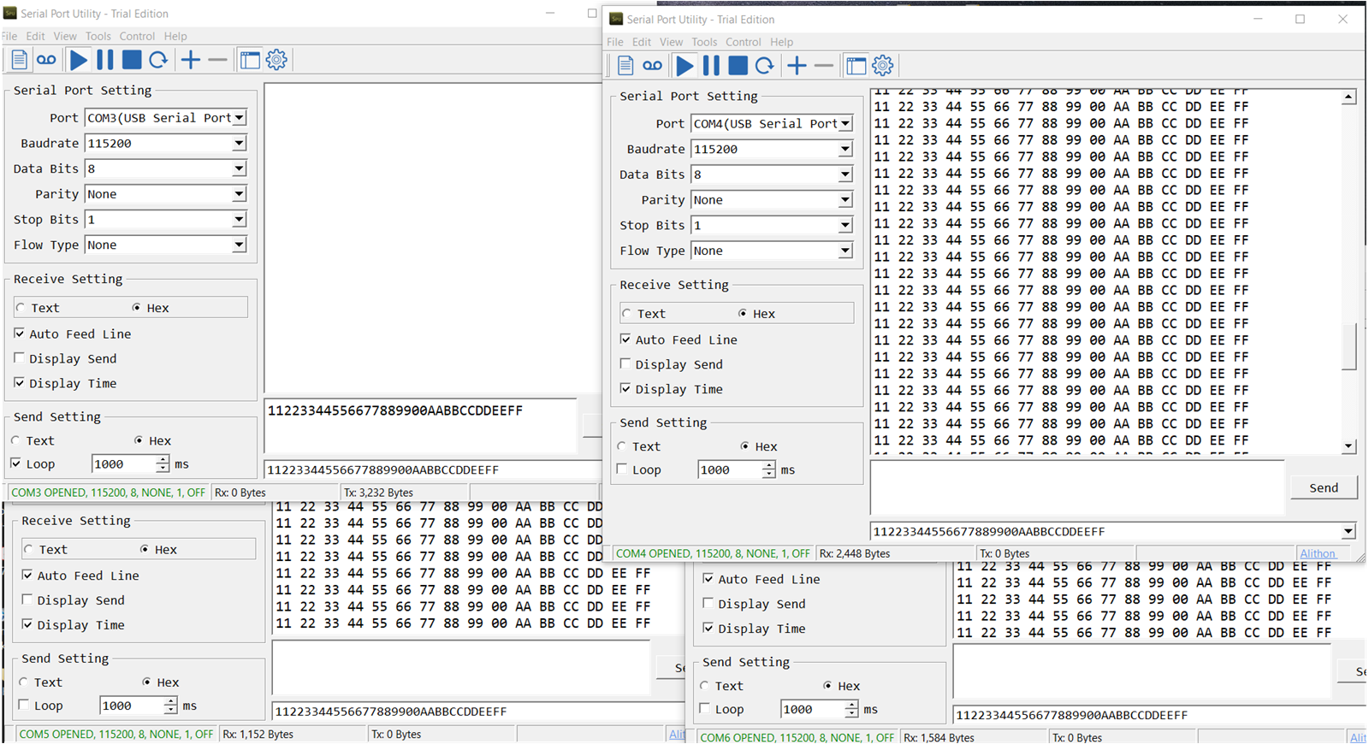This screenshot has height=744, width=1369.
Task: Click the Send button in COM4 window
Action: pos(1323,487)
